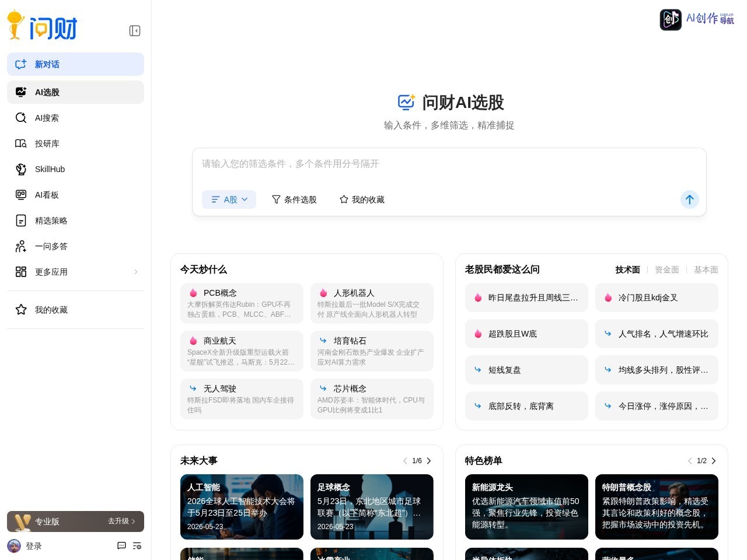Open AI选股 in the sidebar
Viewport: 747px width, 560px height.
pyautogui.click(x=75, y=92)
